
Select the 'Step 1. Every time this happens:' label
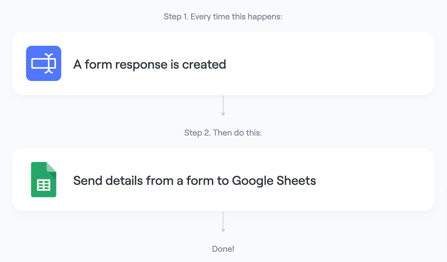click(x=223, y=17)
